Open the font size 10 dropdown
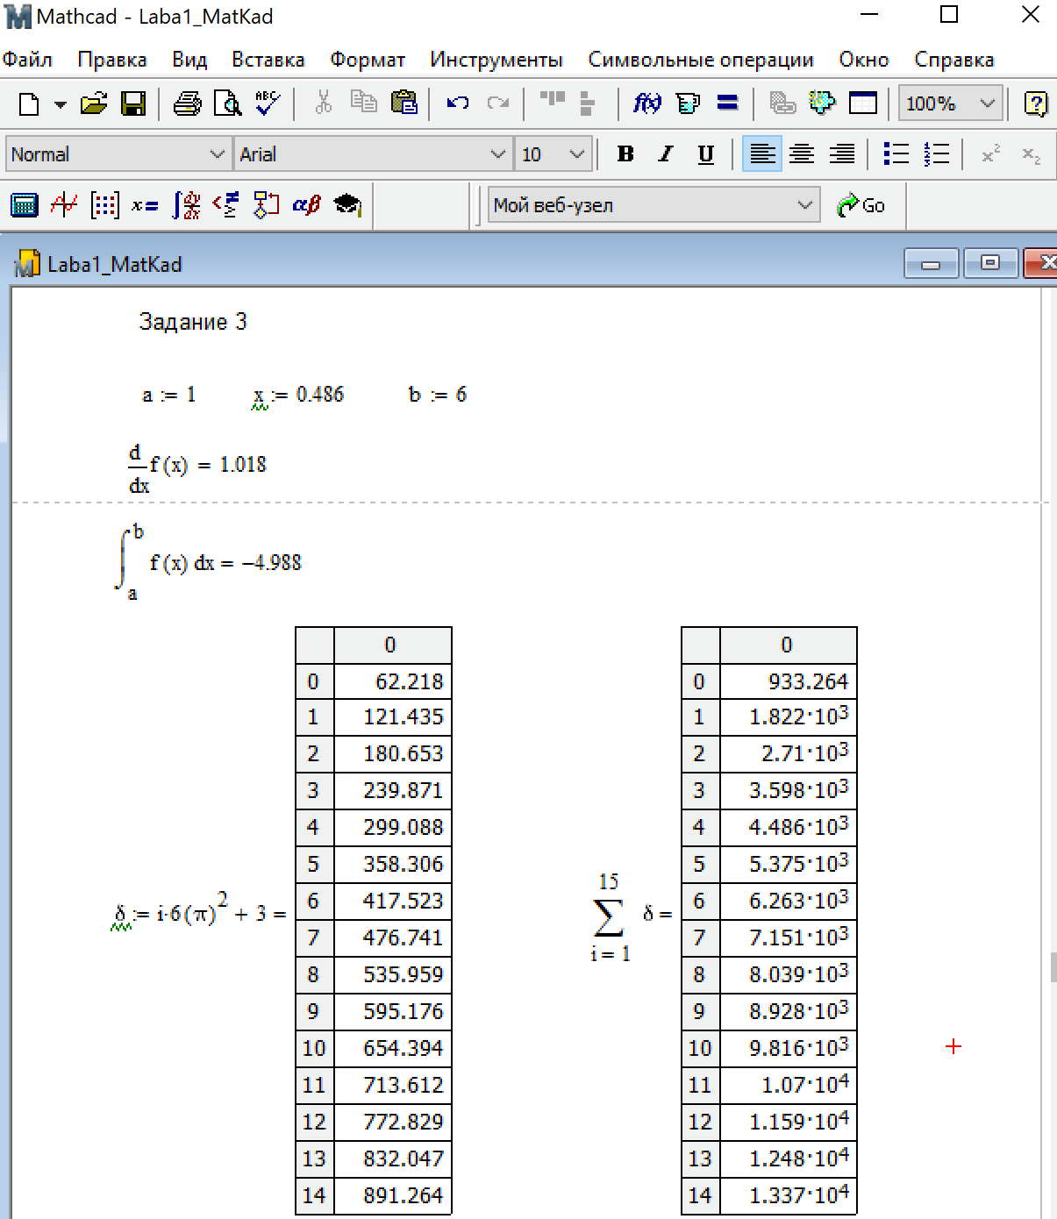 coord(576,154)
